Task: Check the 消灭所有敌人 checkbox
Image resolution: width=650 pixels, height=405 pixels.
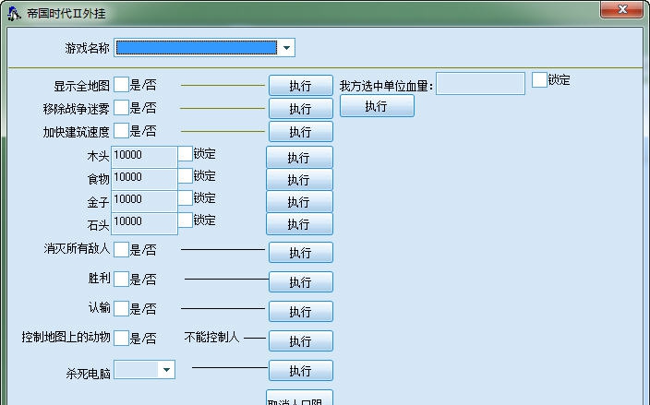Action: (121, 250)
